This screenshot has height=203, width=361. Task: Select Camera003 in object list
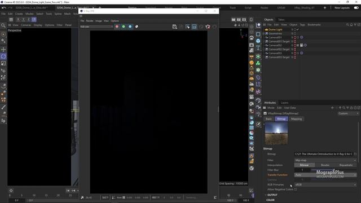[275, 53]
